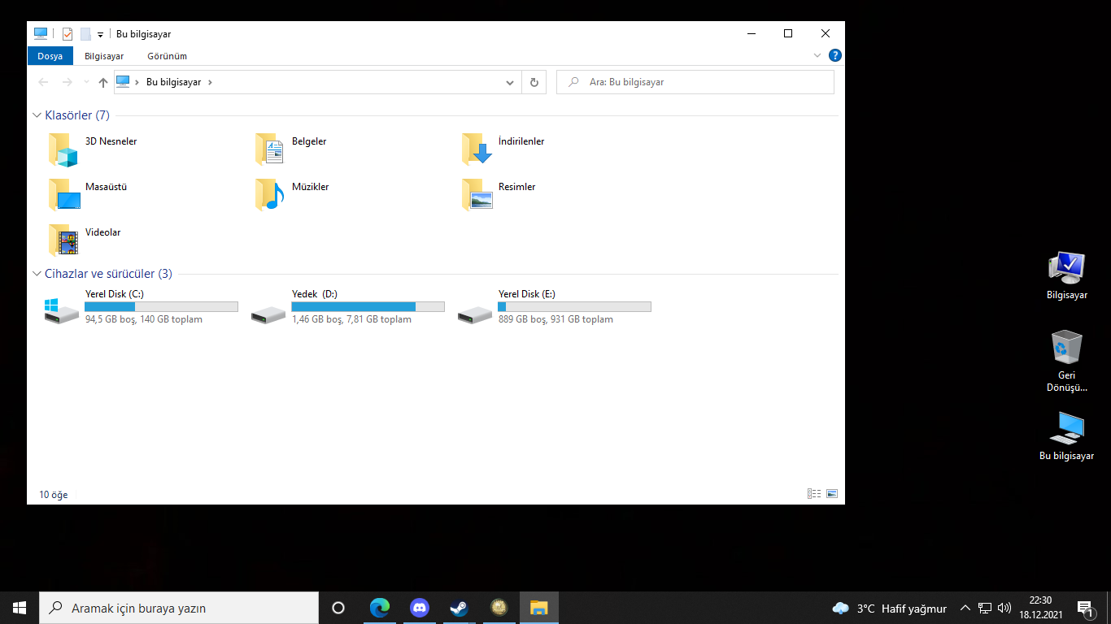Expand the ribbon with the chevron
This screenshot has width=1111, height=624.
817,56
